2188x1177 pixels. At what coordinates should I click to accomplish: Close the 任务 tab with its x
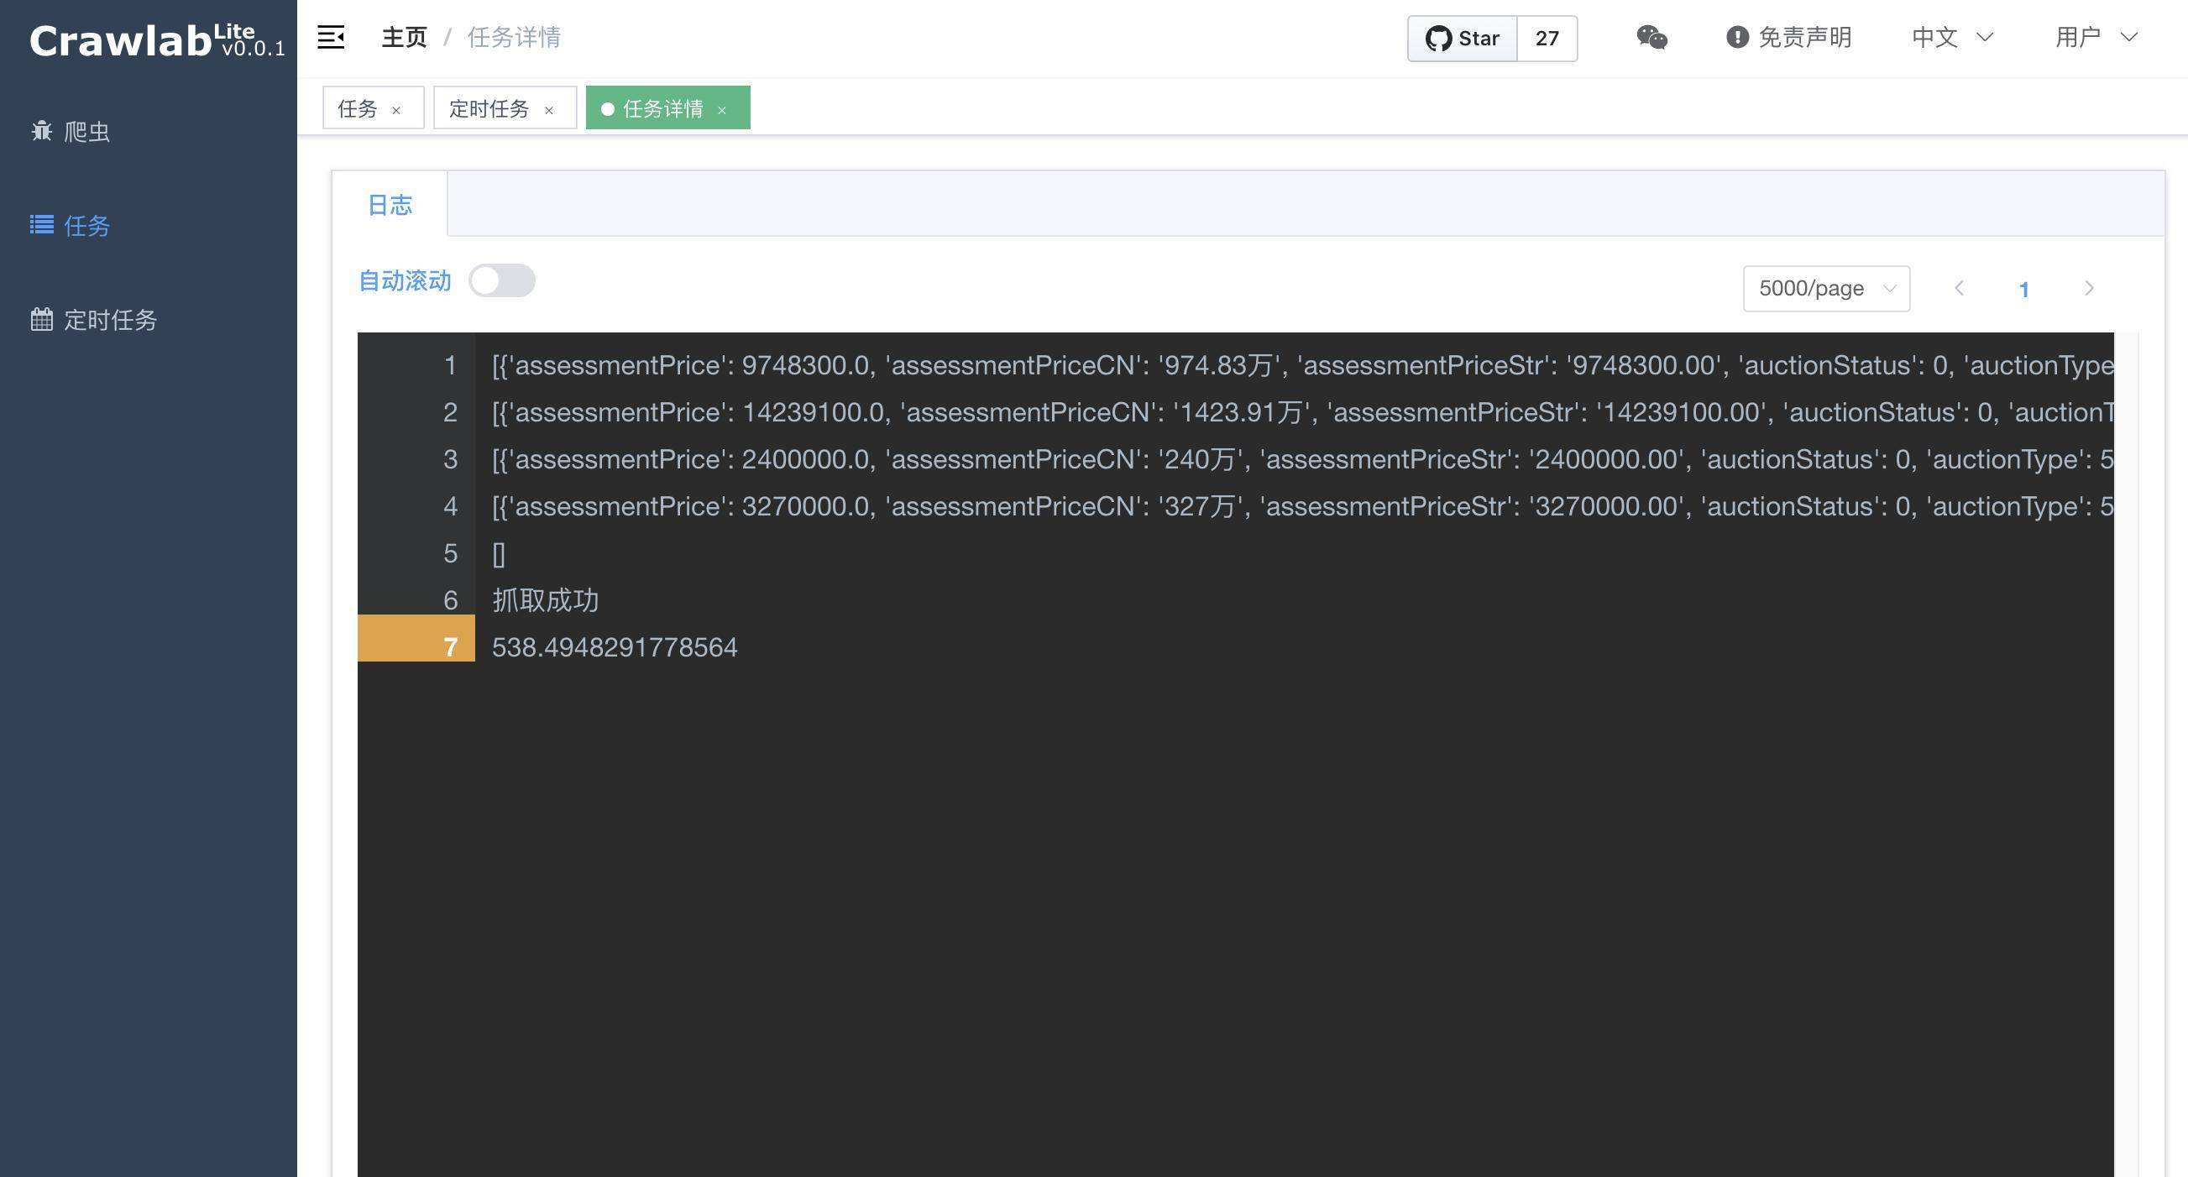click(395, 111)
